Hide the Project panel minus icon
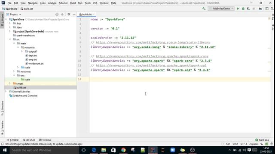This screenshot has height=154, width=275. coord(74,14)
